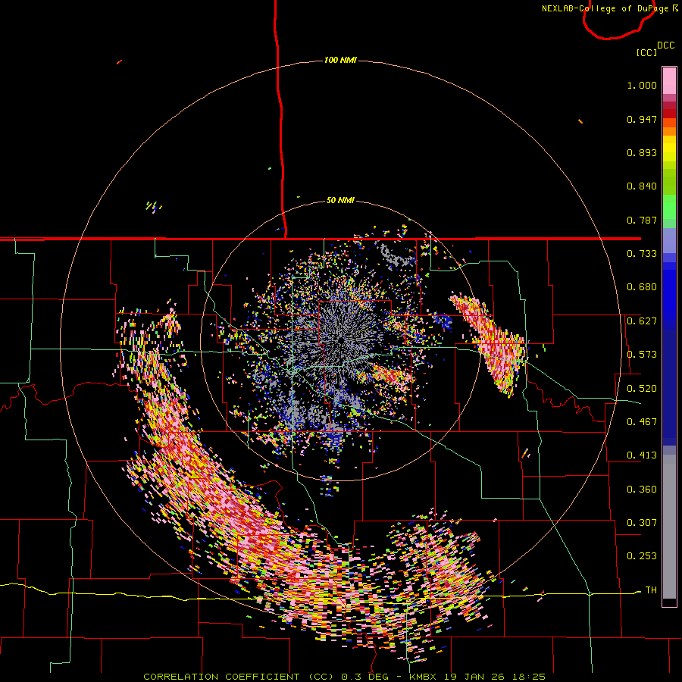Click the 100 NMI range ring label
Image resolution: width=682 pixels, height=682 pixels.
(340, 60)
